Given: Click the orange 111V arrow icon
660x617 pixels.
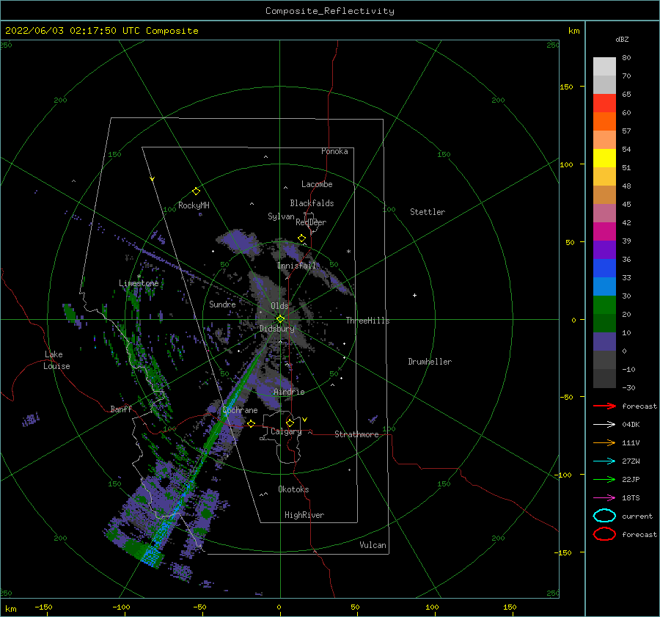Looking at the screenshot, I should pos(604,442).
